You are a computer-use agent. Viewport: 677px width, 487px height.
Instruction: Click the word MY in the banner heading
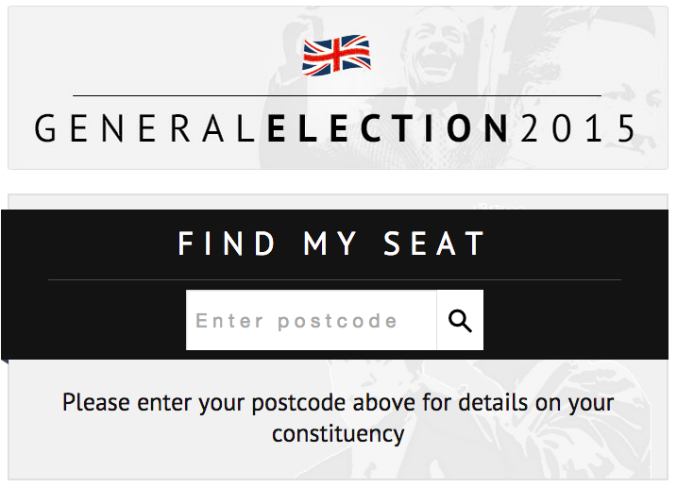(x=331, y=244)
